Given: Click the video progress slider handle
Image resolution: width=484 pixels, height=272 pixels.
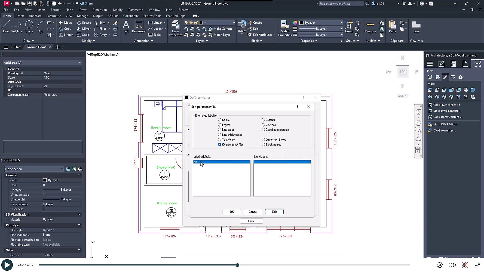Looking at the screenshot, I should (237, 265).
